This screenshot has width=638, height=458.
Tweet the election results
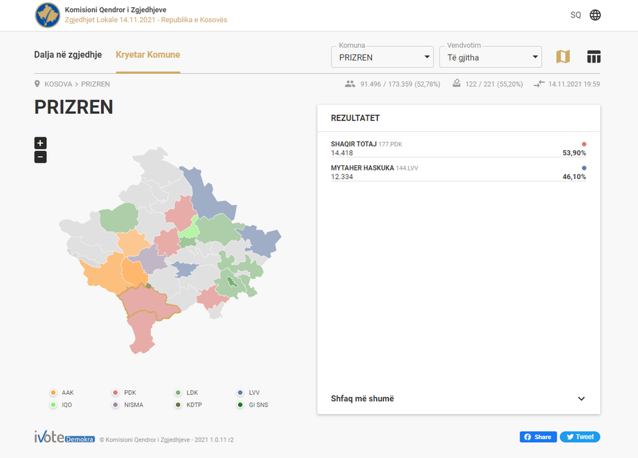coord(579,437)
